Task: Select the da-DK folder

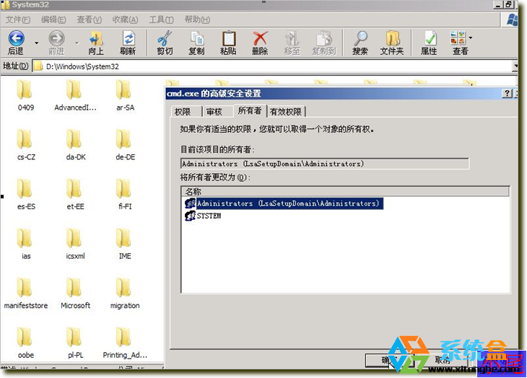Action: point(75,145)
